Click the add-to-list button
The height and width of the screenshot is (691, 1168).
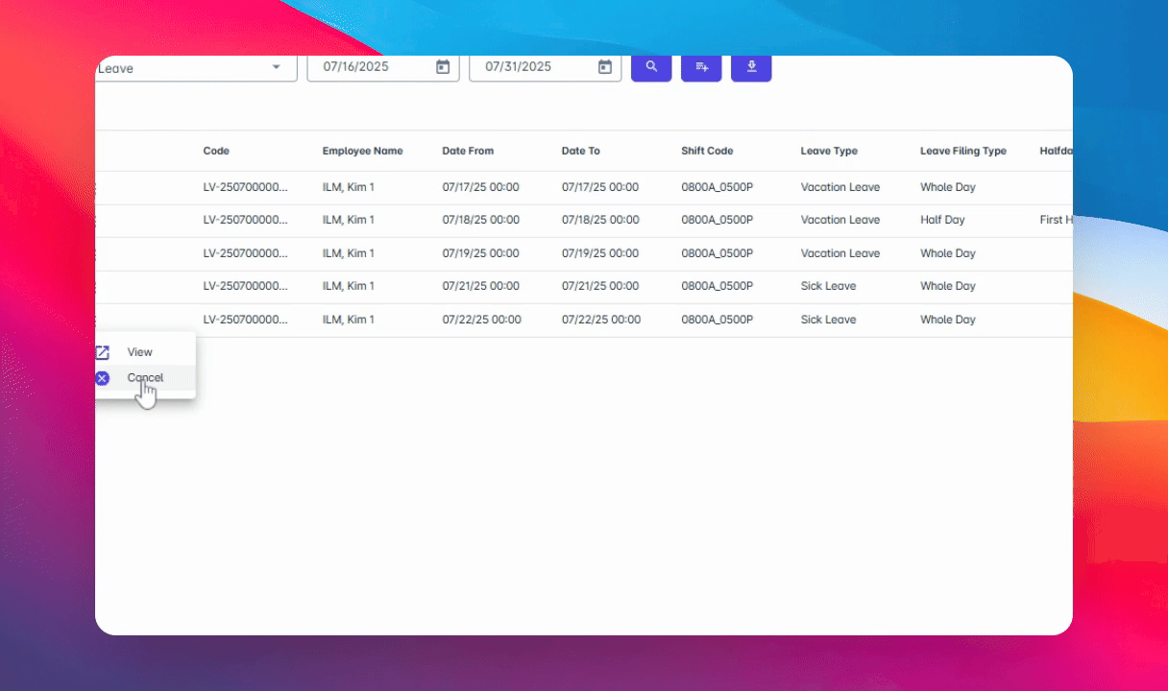point(701,67)
